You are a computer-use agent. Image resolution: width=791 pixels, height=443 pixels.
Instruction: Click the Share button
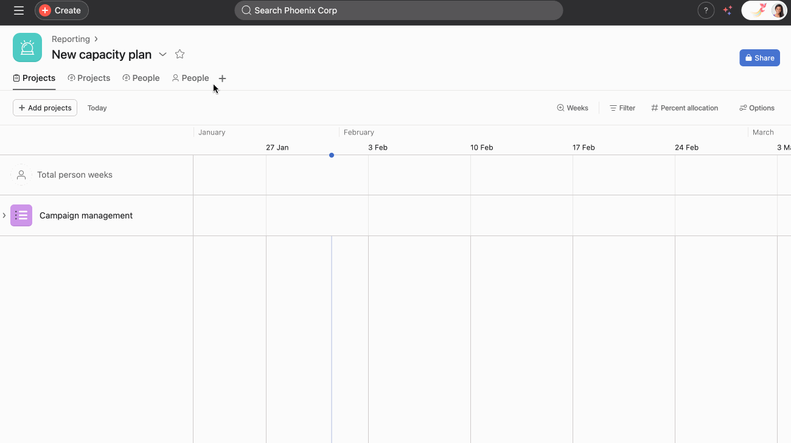click(x=759, y=57)
